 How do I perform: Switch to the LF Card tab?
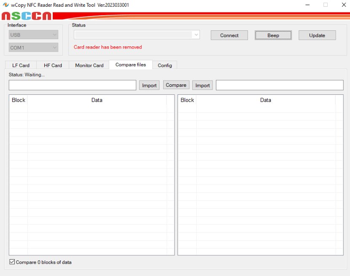point(21,65)
